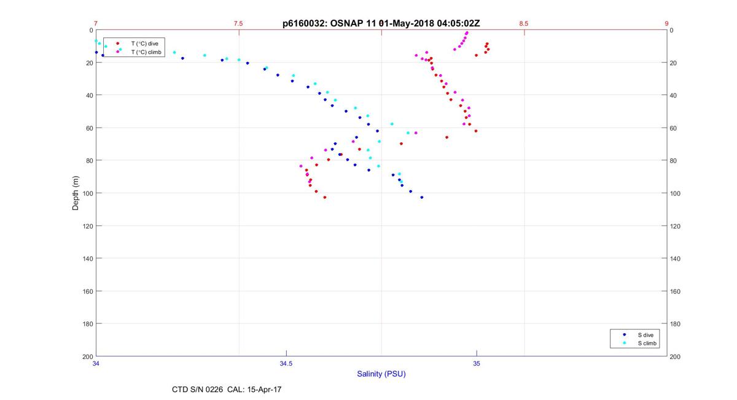Click the red '7' temperature tick label

(x=96, y=24)
